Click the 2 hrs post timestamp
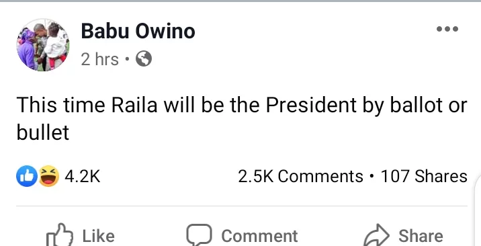This screenshot has height=246, width=481. [99, 59]
